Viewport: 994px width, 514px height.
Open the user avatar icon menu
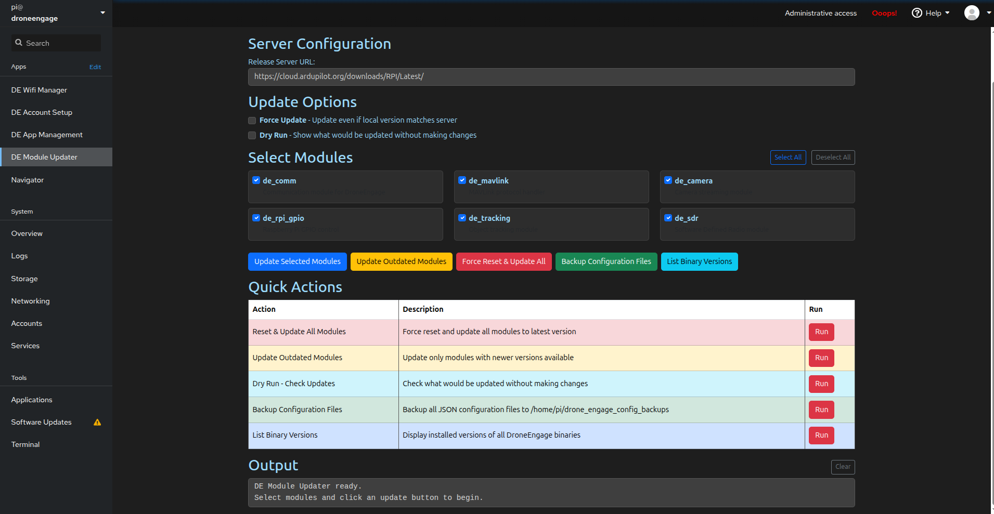point(972,12)
